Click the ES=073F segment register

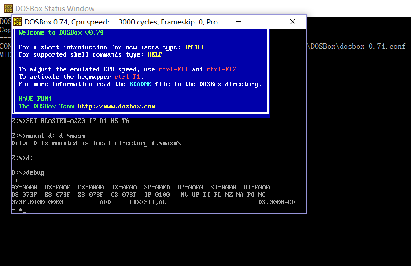pyautogui.click(x=58, y=195)
